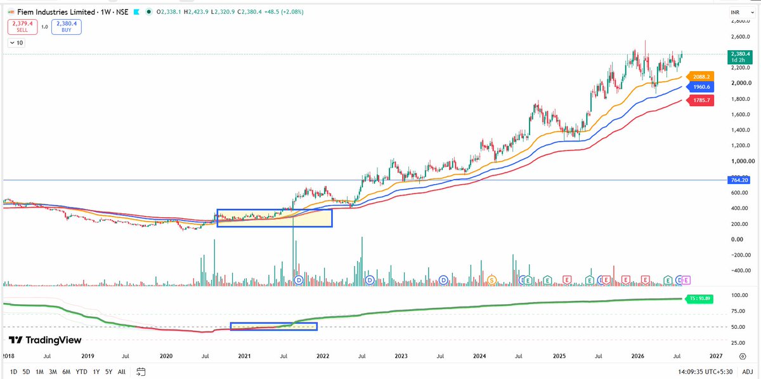The image size is (761, 379).
Task: Open the go-to-date calendar icon
Action: [x=141, y=371]
